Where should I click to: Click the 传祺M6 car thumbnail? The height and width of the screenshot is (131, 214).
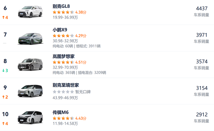pyautogui.click(x=30, y=118)
